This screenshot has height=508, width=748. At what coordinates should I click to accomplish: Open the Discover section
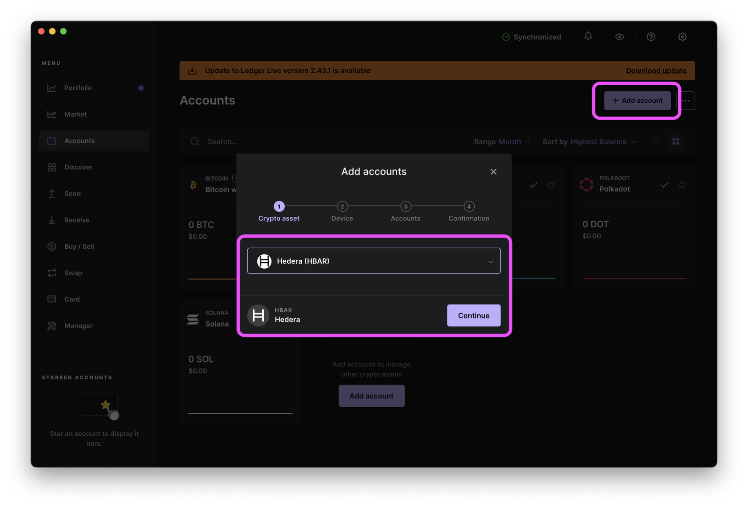78,167
